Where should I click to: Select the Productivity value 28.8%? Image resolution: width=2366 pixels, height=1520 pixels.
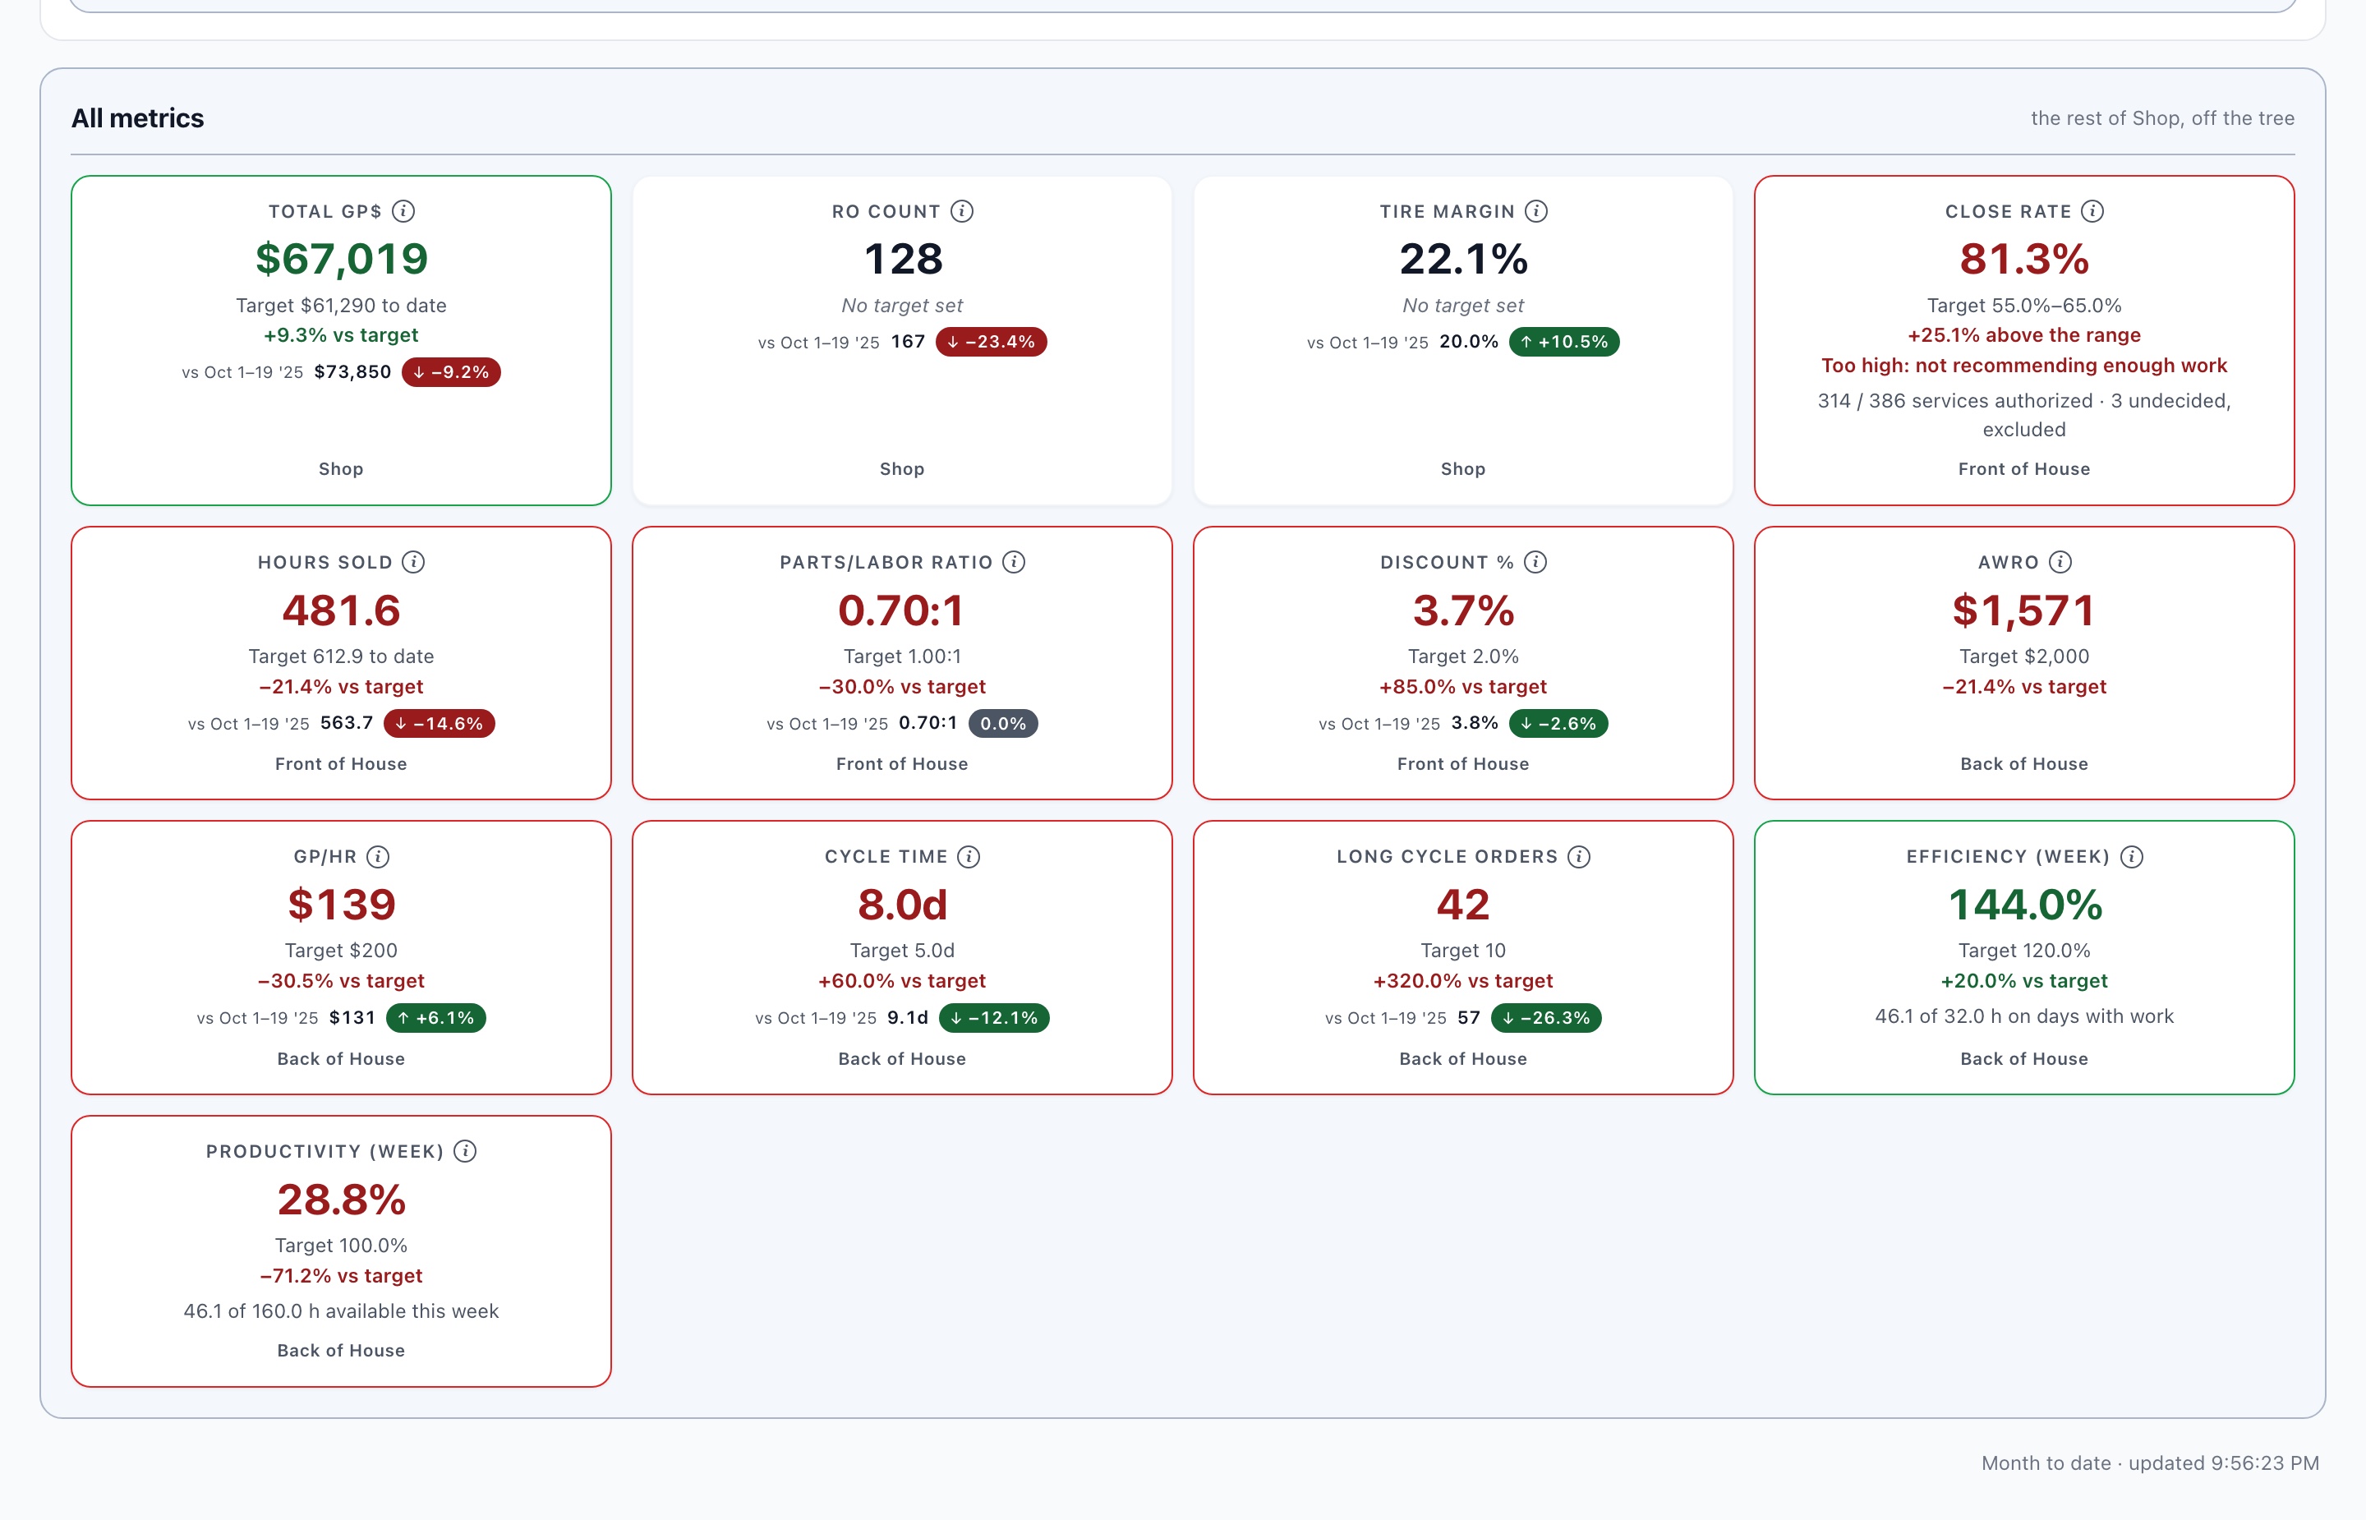click(x=342, y=1200)
